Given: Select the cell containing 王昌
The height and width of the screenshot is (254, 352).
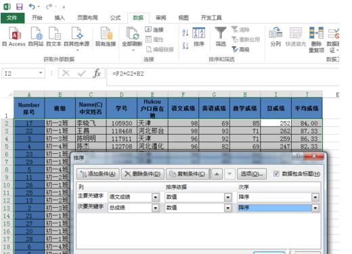Looking at the screenshot, I should point(91,131).
